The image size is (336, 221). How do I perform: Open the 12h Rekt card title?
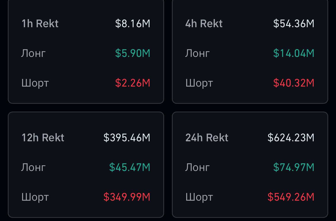coord(43,138)
